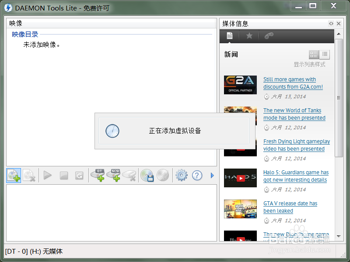
Task: Click the Mount play arrow icon
Action: [48, 176]
